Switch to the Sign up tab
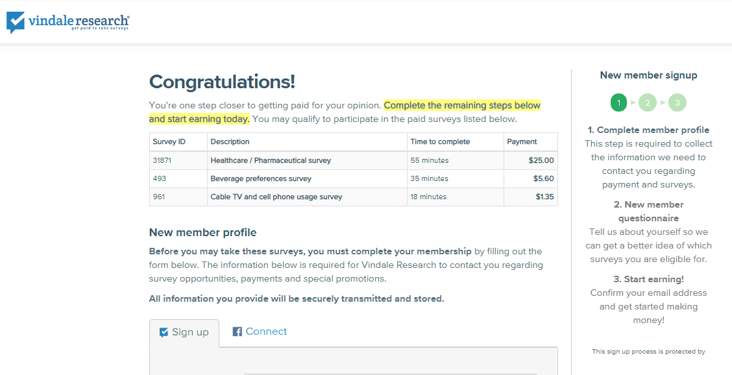 click(x=184, y=332)
